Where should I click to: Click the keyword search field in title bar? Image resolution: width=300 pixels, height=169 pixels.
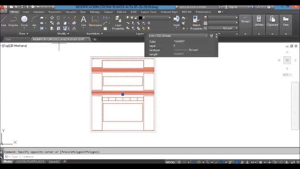196,7
